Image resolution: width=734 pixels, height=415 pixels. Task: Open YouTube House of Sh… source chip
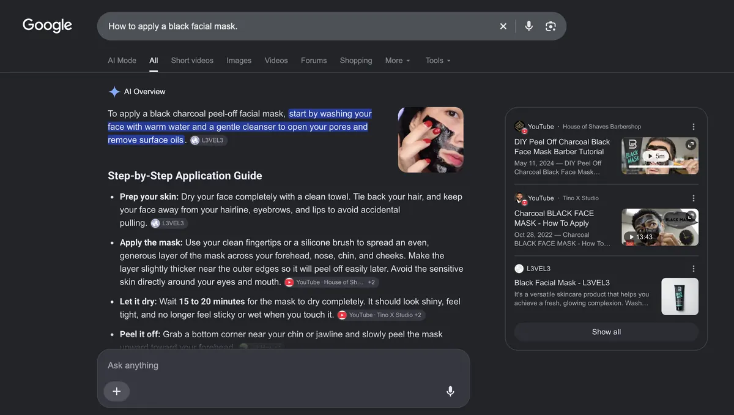click(332, 282)
